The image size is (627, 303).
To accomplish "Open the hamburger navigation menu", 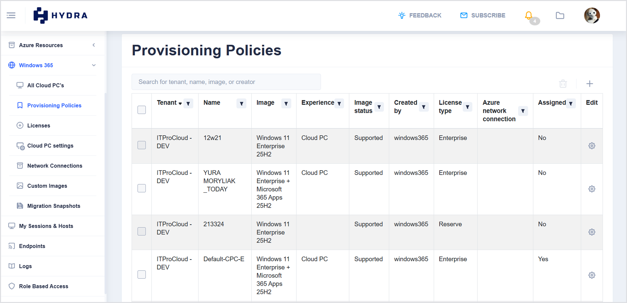I will click(11, 15).
